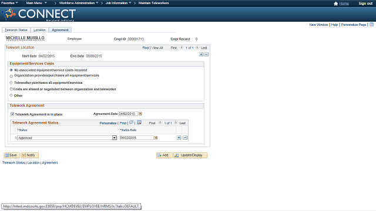Click bottom Agreement link
The image size is (376, 211).
50,163
